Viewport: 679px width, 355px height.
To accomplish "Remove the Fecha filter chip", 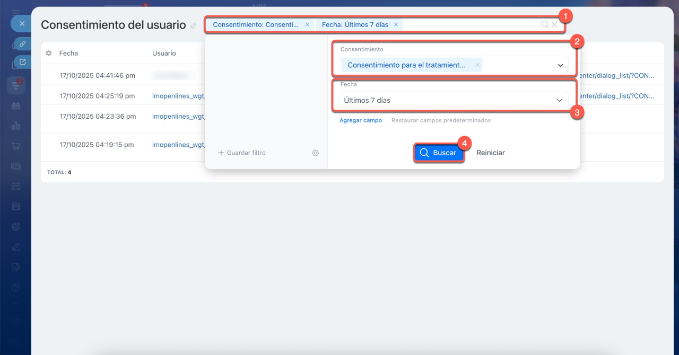I will 396,24.
